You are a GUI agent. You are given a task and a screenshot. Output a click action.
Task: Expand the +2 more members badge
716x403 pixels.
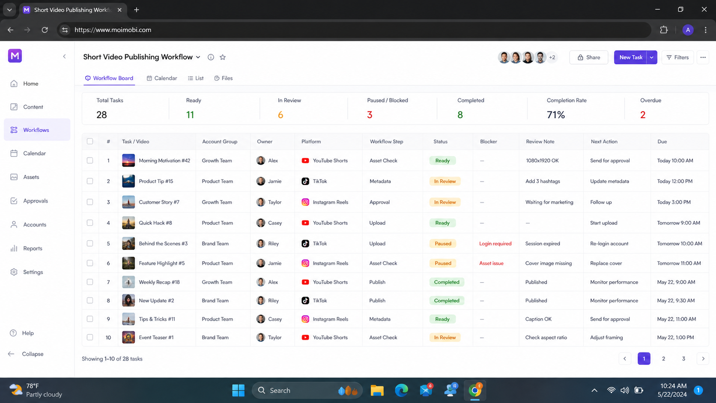pyautogui.click(x=552, y=57)
